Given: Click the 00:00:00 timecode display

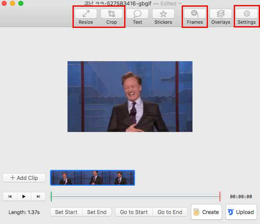Looking at the screenshot, I should [x=241, y=197].
